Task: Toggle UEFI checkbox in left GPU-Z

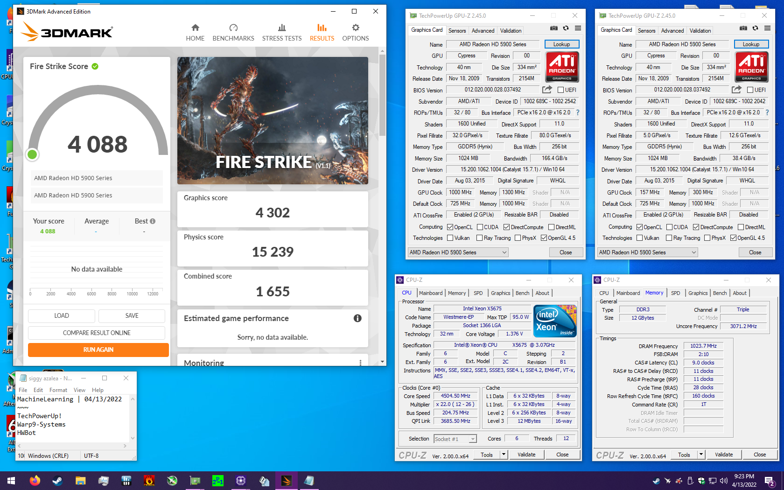Action: tap(560, 90)
